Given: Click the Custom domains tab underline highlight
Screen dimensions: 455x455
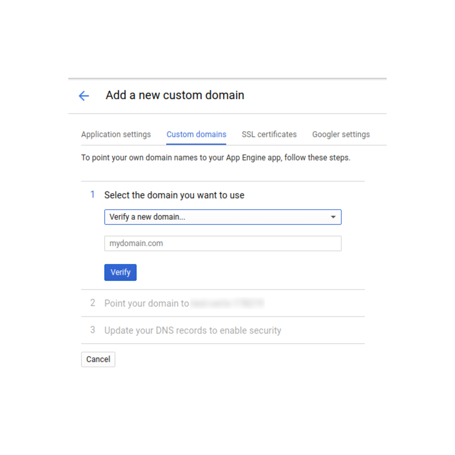Looking at the screenshot, I should point(196,143).
